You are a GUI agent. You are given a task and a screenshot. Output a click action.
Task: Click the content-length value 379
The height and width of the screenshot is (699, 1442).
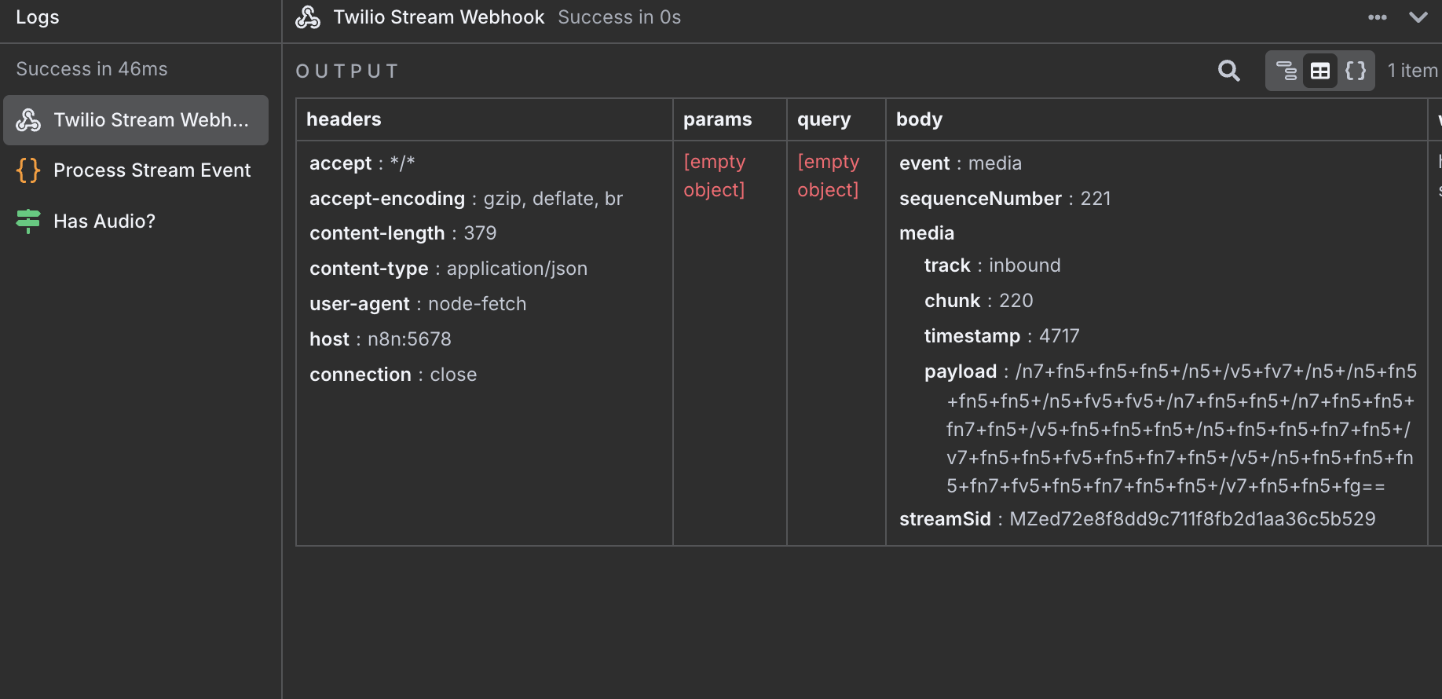480,233
